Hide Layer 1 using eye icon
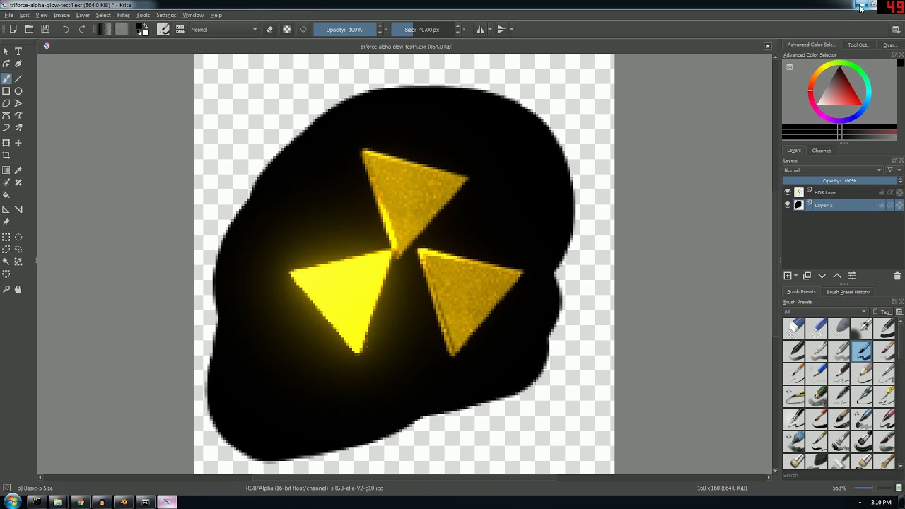The width and height of the screenshot is (905, 509). [x=788, y=205]
